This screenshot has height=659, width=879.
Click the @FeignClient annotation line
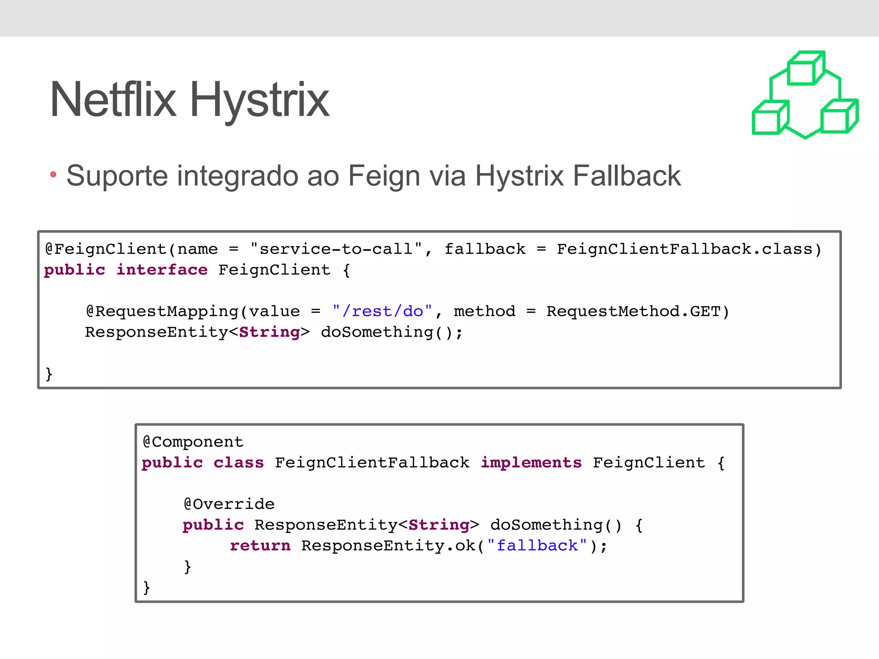433,249
